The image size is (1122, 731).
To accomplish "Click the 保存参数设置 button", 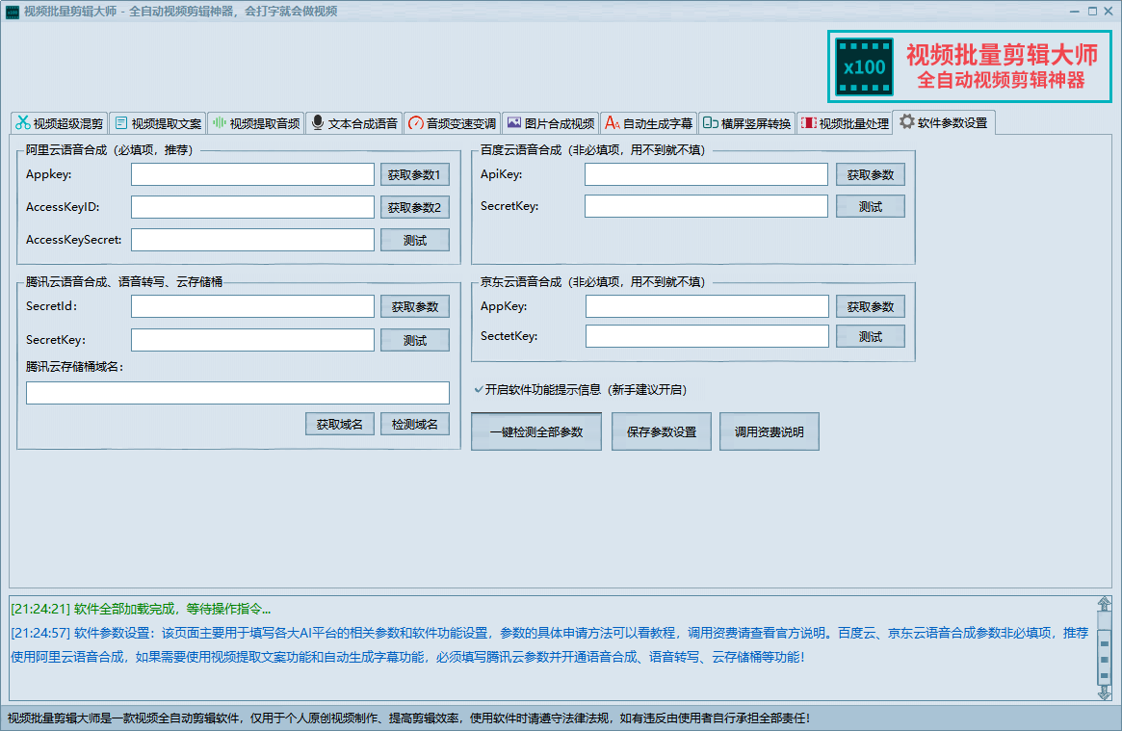I will point(662,432).
